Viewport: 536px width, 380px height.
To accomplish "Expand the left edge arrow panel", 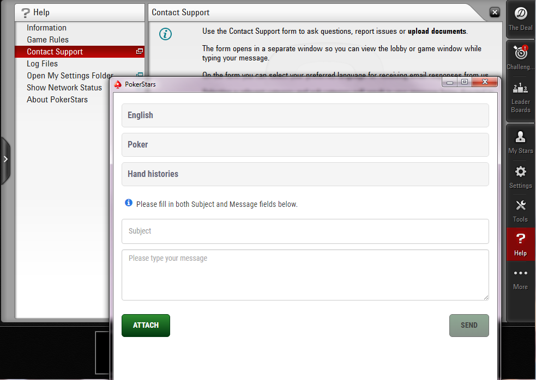I will [5, 159].
